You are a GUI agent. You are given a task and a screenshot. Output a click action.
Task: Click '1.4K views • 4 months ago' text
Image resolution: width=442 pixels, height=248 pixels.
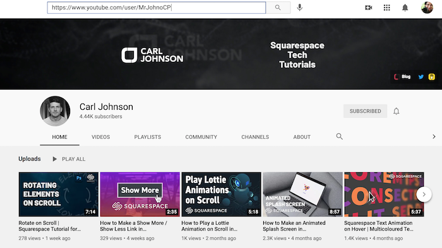(x=374, y=238)
